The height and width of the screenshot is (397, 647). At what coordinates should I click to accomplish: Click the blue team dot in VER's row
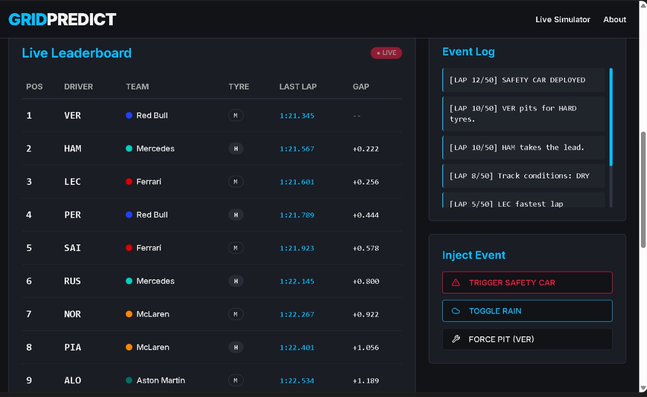click(129, 115)
